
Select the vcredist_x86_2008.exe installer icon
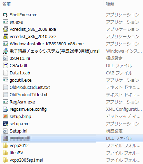pyautogui.click(x=6, y=29)
